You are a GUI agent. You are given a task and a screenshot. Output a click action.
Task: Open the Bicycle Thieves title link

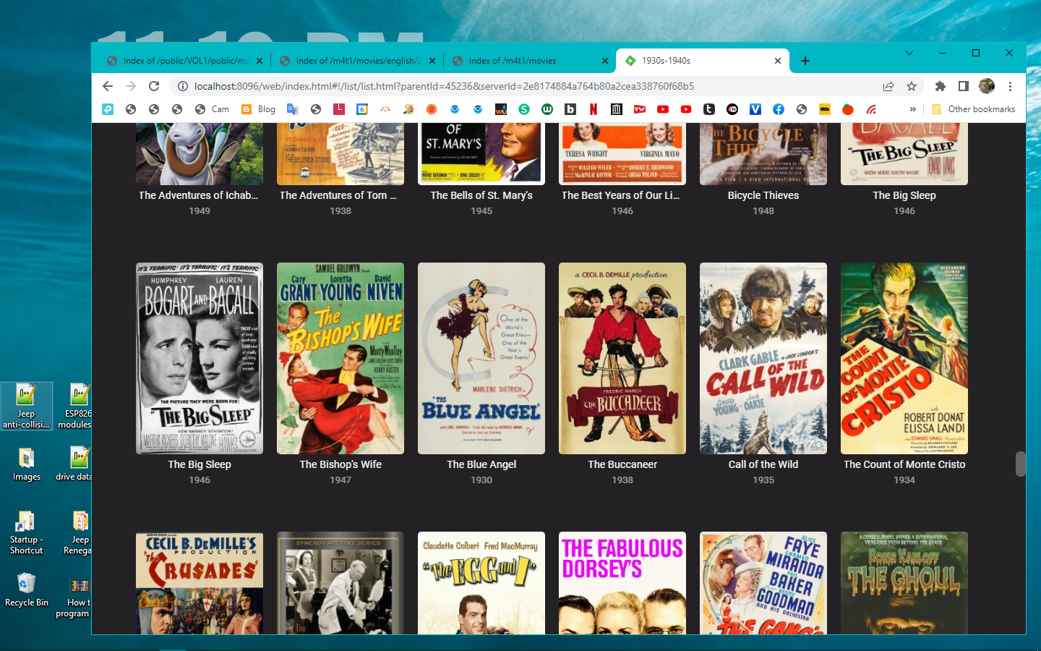(763, 195)
